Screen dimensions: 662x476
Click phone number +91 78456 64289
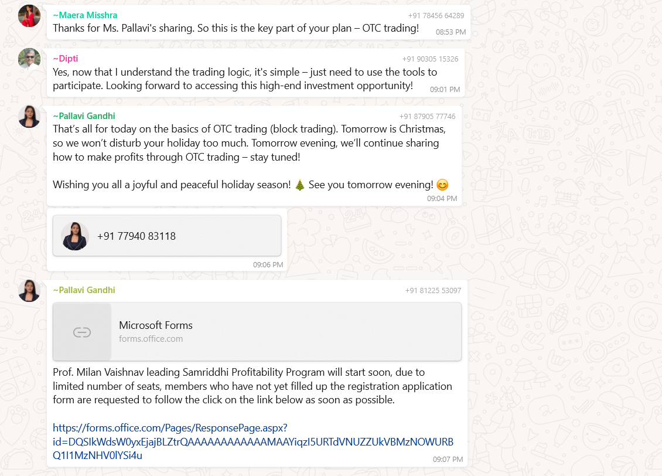point(436,16)
